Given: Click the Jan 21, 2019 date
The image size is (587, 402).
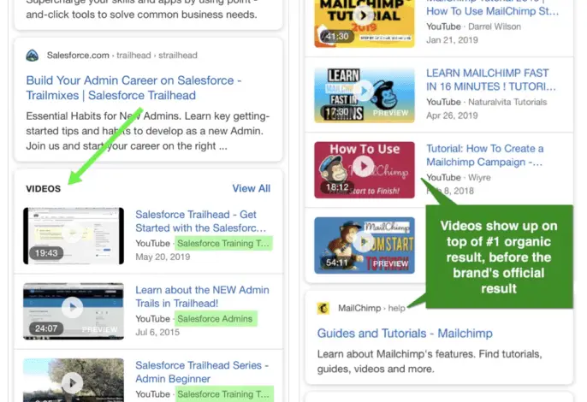Looking at the screenshot, I should (x=452, y=40).
